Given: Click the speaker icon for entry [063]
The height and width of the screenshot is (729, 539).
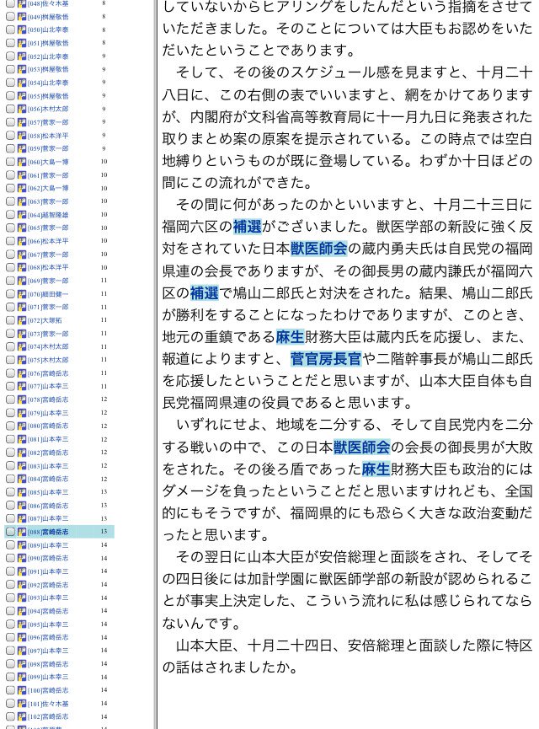Looking at the screenshot, I should 22,201.
